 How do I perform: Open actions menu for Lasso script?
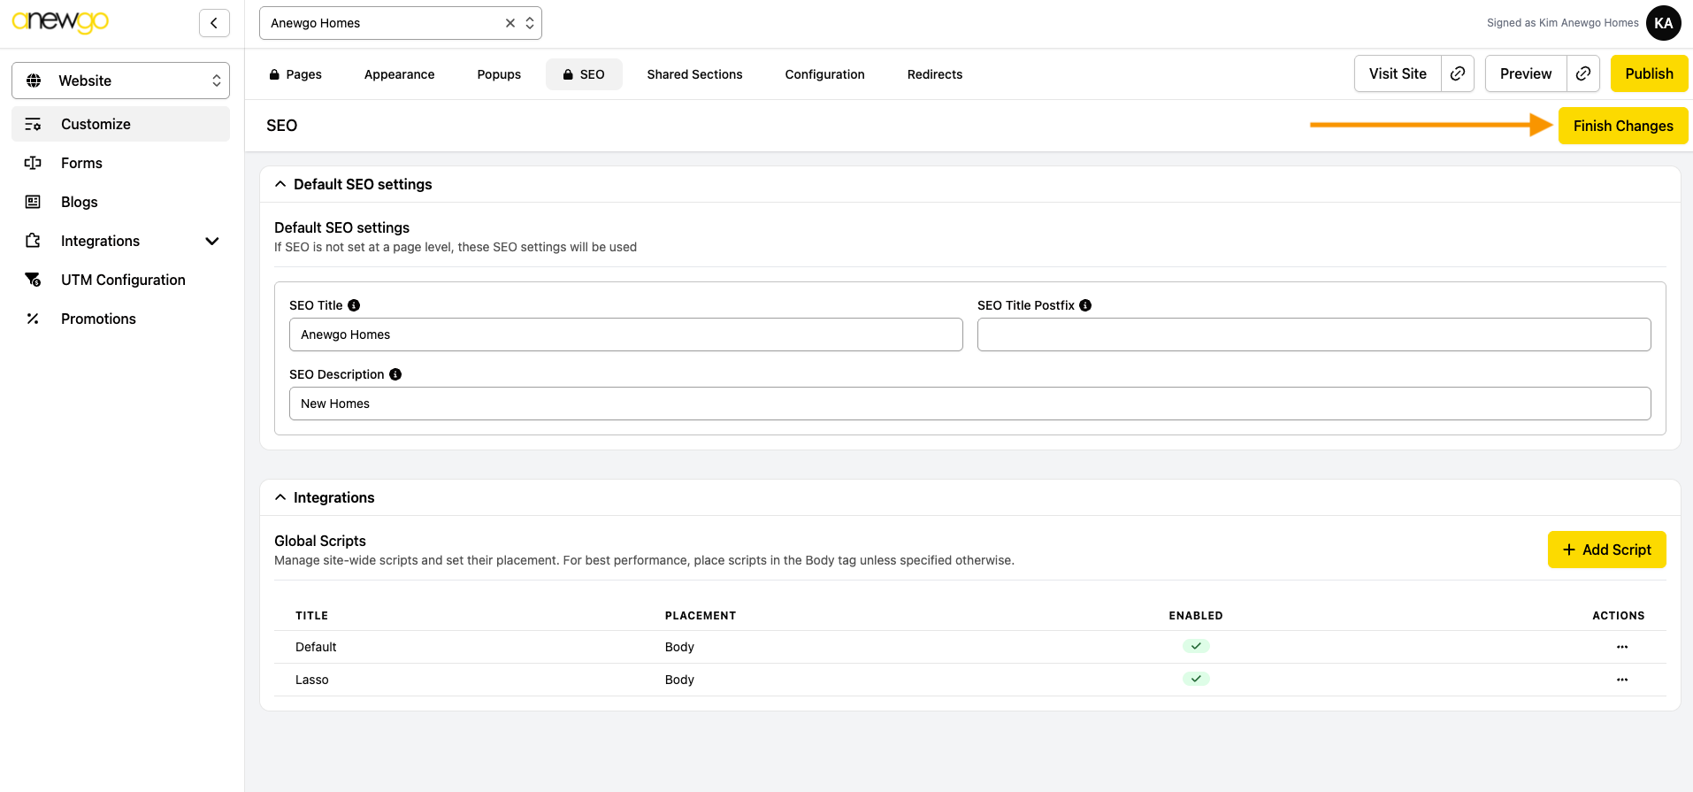(x=1621, y=680)
